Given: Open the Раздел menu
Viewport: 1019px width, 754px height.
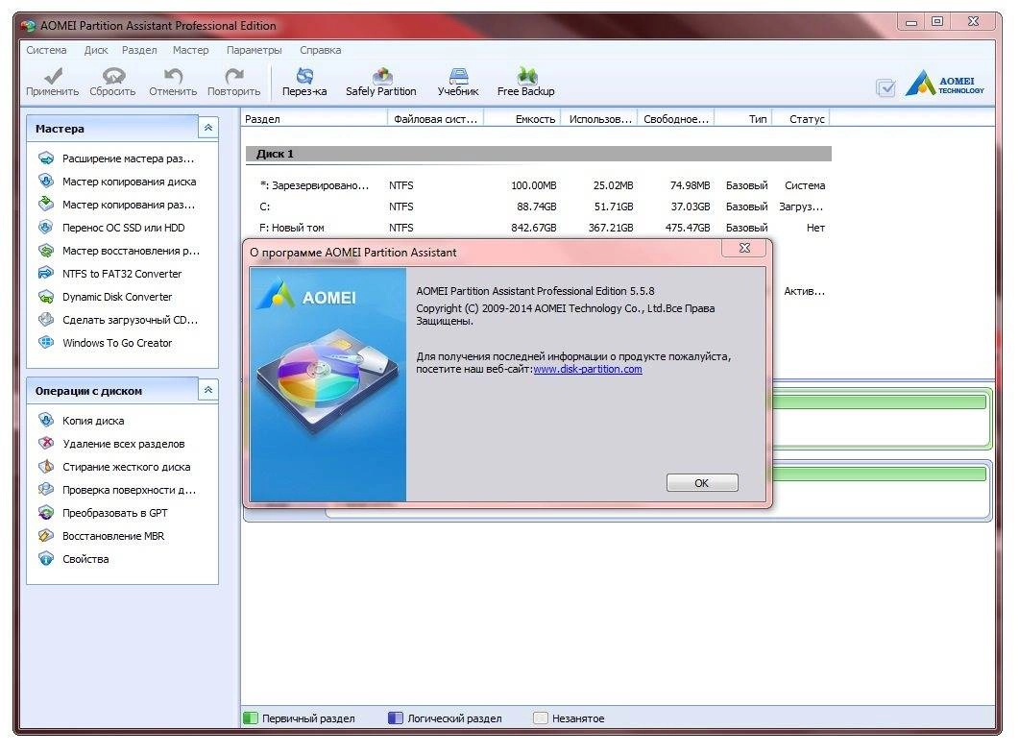Looking at the screenshot, I should coord(139,50).
